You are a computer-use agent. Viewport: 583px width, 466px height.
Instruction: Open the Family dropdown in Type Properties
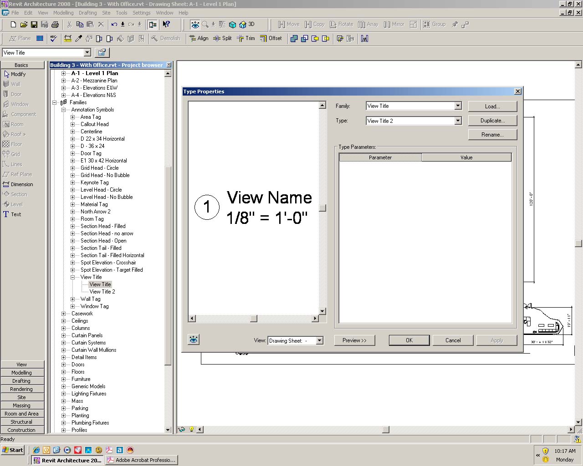(458, 106)
